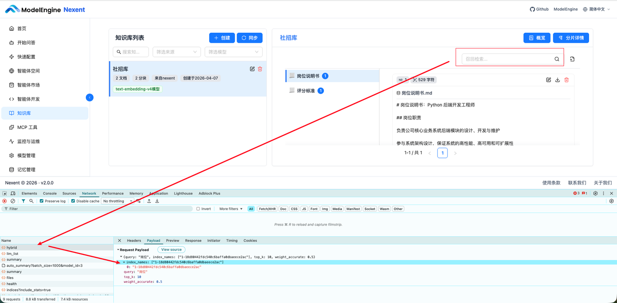Go to 快速配置 sidebar item

pos(44,57)
